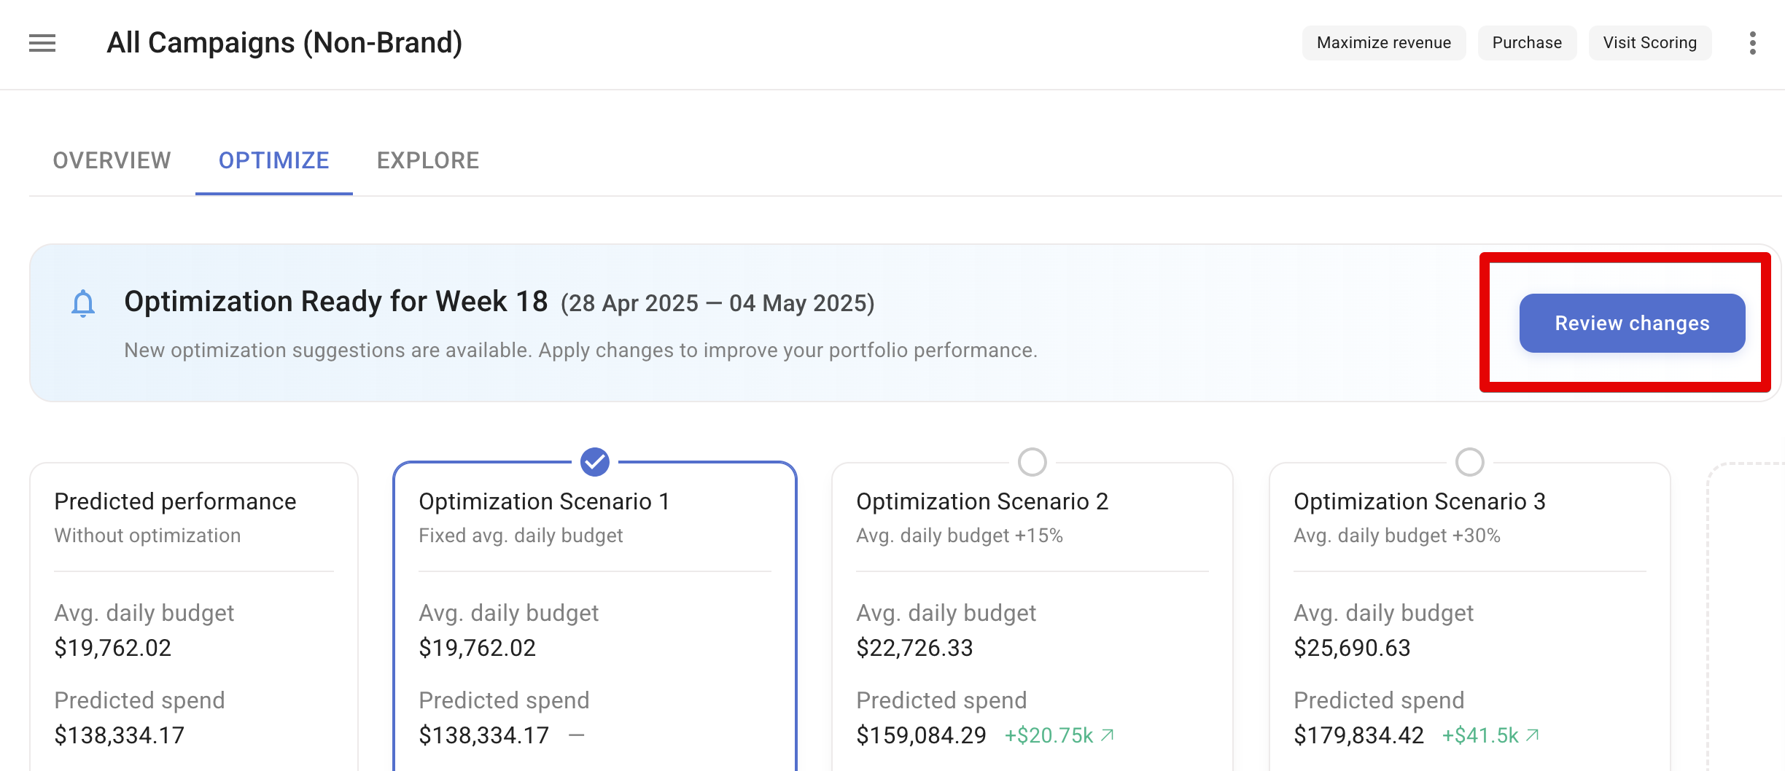Open the Optimize tab
1785x771 pixels.
273,160
